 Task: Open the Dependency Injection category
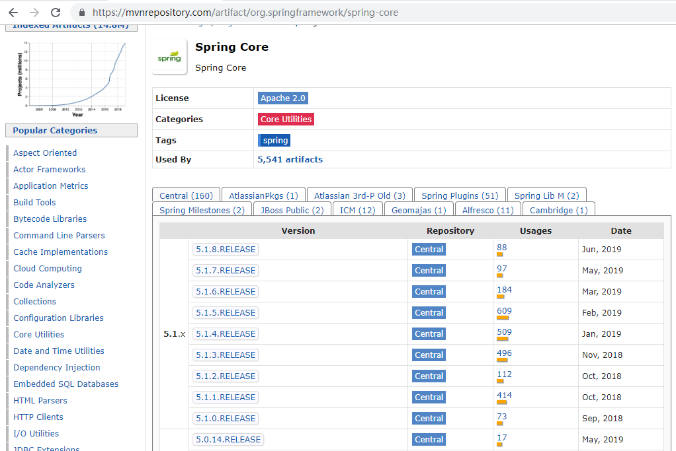(56, 368)
